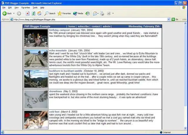Open the History clock icon

88,14
